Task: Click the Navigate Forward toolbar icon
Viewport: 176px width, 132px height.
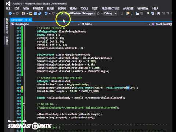Action: tap(17, 14)
